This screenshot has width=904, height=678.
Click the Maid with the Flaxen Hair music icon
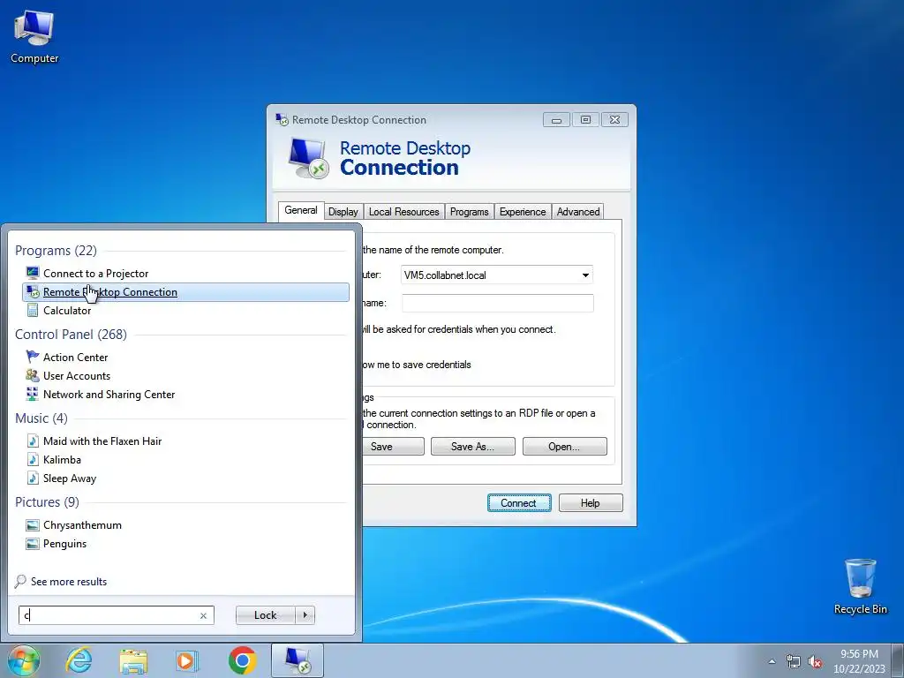[33, 441]
